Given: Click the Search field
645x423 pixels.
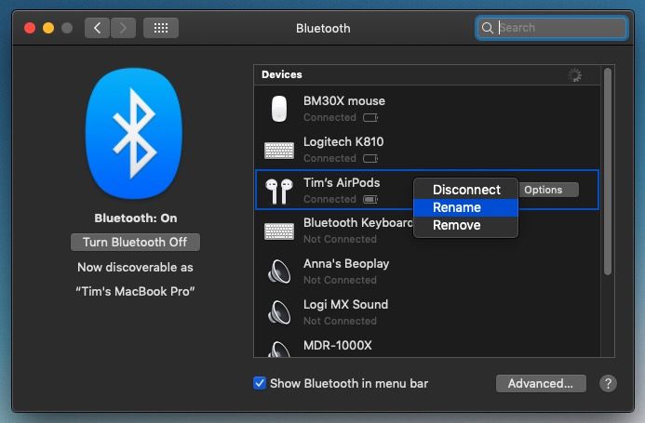Looking at the screenshot, I should (x=558, y=28).
